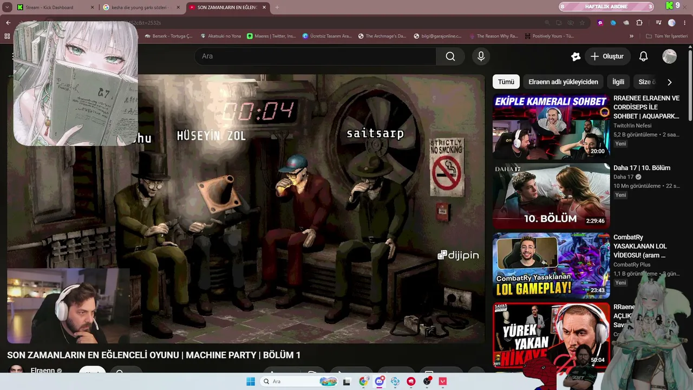Open the CombatRy Yasaklanan LOL GAMEPLAY thumbnail
The height and width of the screenshot is (390, 693).
[x=551, y=265]
